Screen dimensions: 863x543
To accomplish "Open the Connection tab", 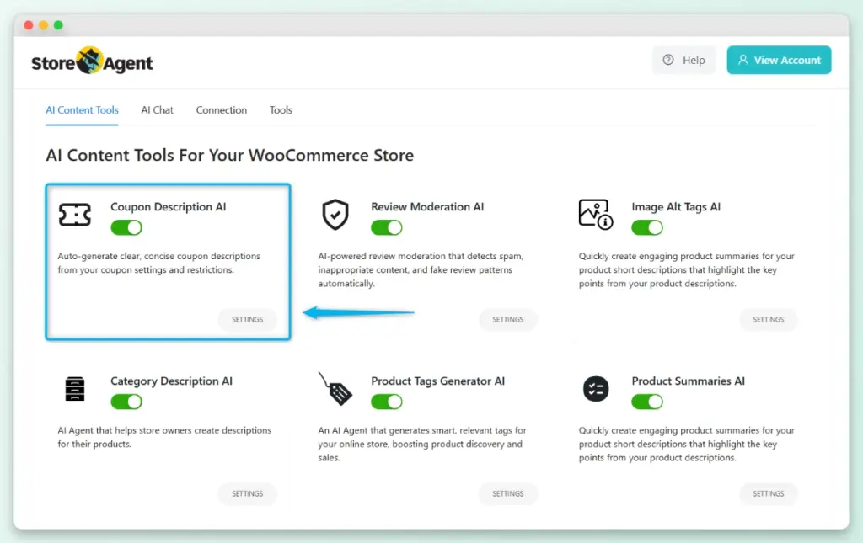I will pyautogui.click(x=221, y=109).
